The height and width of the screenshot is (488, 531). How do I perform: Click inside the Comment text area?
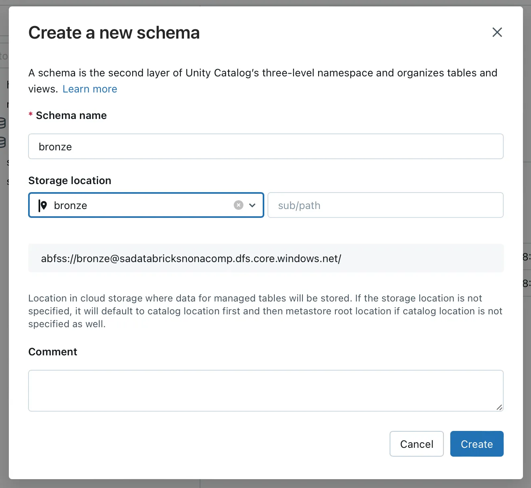pos(265,390)
